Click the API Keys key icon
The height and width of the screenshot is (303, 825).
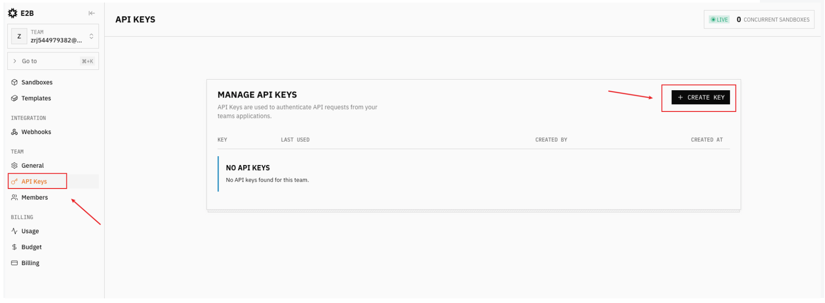[14, 182]
